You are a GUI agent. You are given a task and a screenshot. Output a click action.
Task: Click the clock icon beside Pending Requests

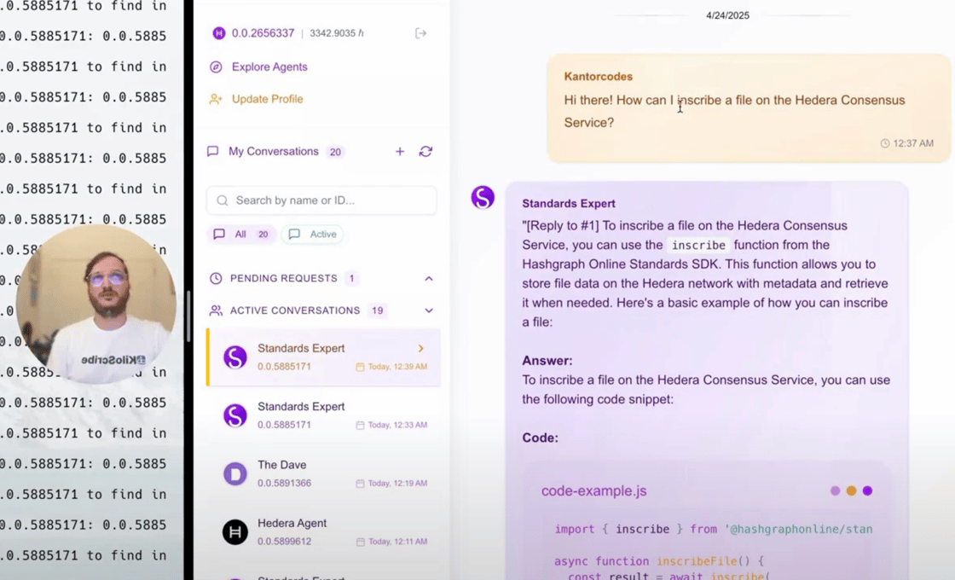(216, 278)
